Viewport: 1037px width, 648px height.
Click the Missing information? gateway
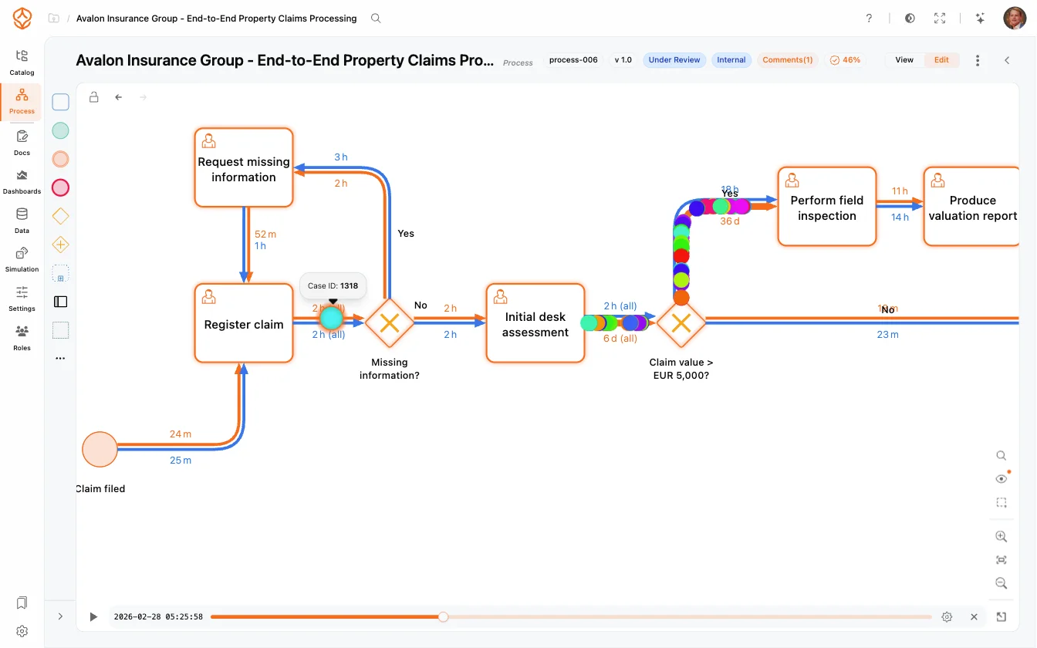[390, 322]
